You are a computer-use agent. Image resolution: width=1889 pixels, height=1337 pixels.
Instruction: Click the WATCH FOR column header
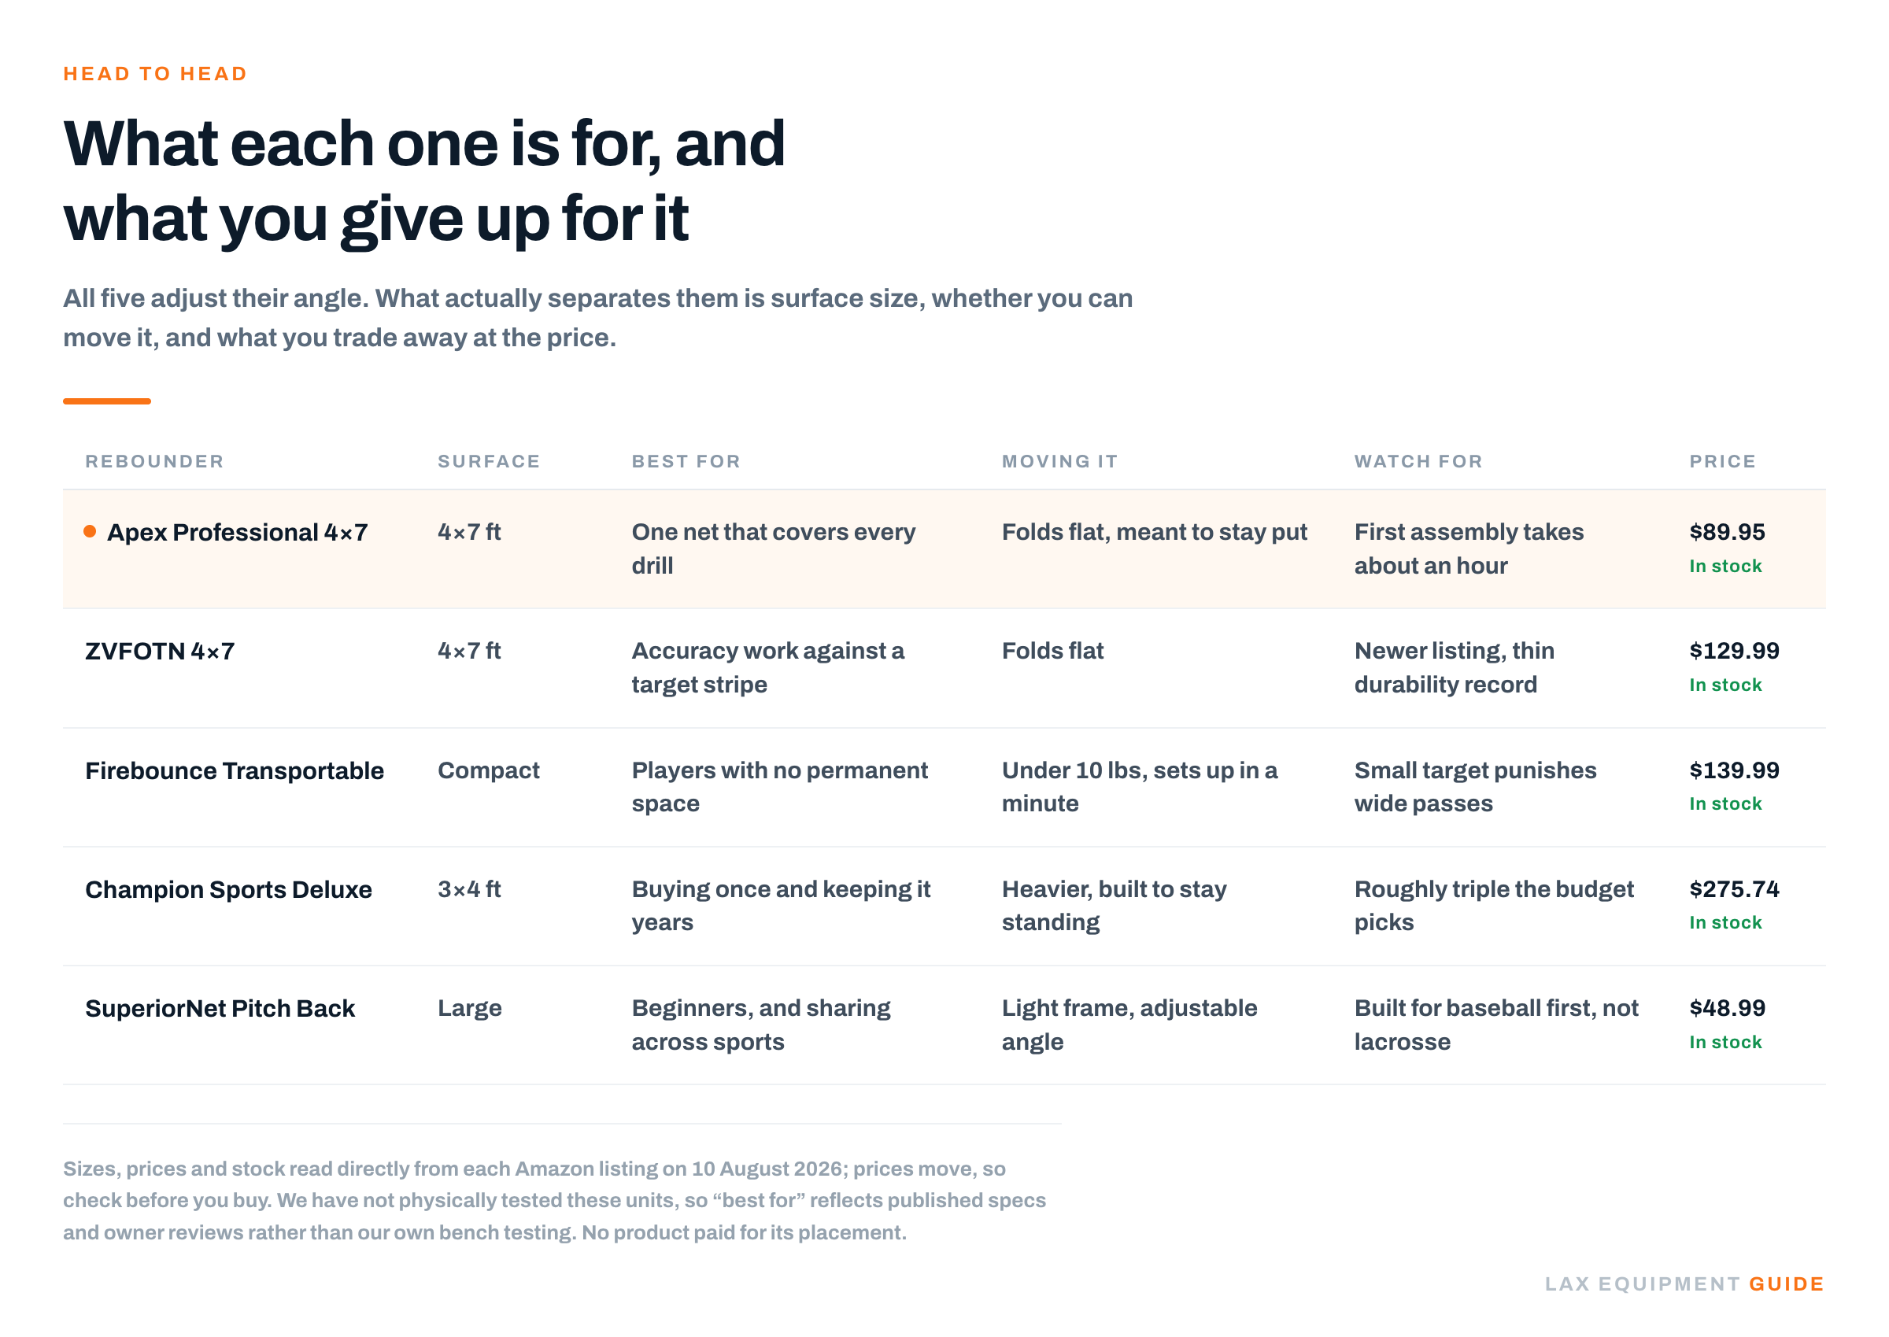(1418, 461)
